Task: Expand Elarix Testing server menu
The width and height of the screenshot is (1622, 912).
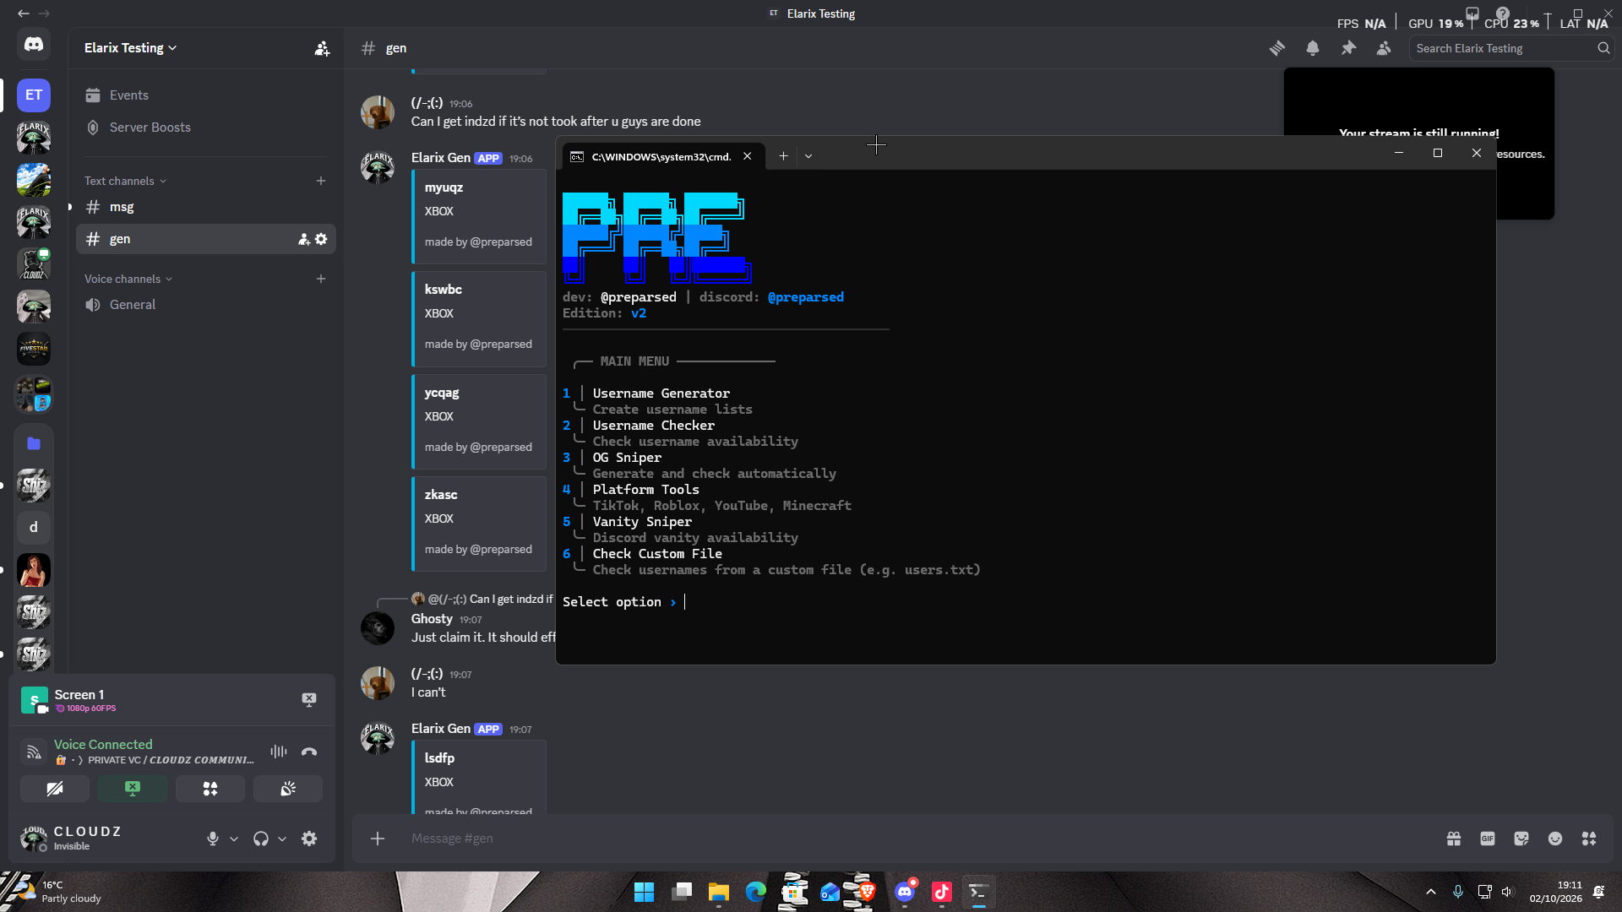Action: pos(131,48)
